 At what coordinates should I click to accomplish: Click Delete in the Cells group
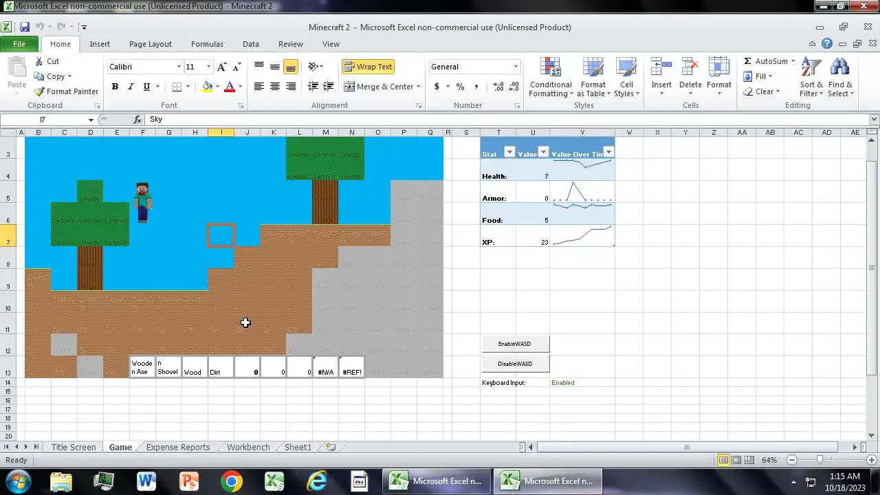[x=690, y=77]
